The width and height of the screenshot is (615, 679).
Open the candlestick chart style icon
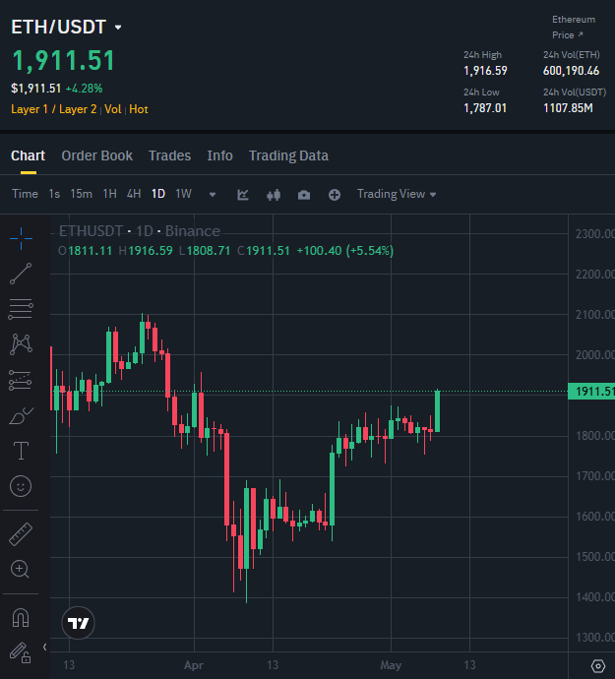click(x=274, y=195)
